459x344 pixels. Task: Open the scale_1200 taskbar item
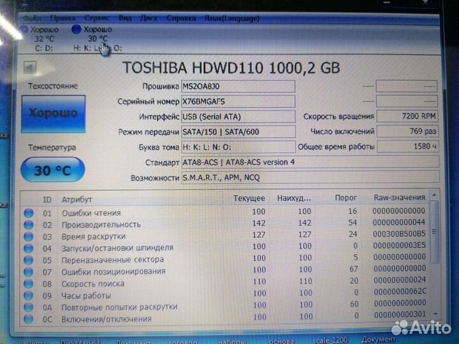pos(330,340)
